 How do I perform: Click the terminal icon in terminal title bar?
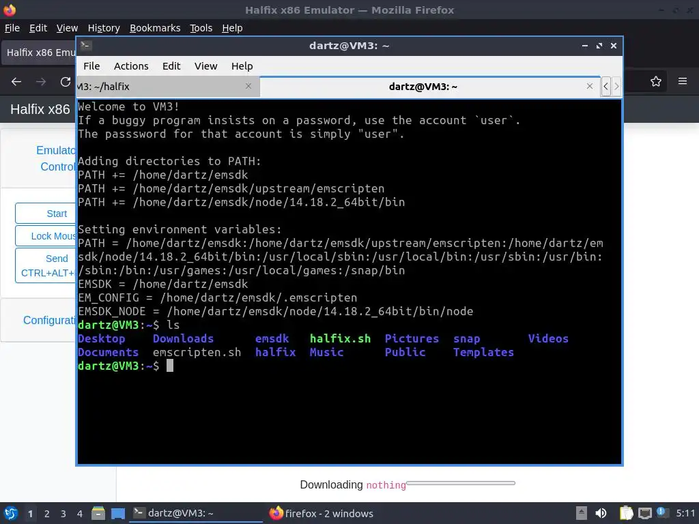pyautogui.click(x=86, y=46)
